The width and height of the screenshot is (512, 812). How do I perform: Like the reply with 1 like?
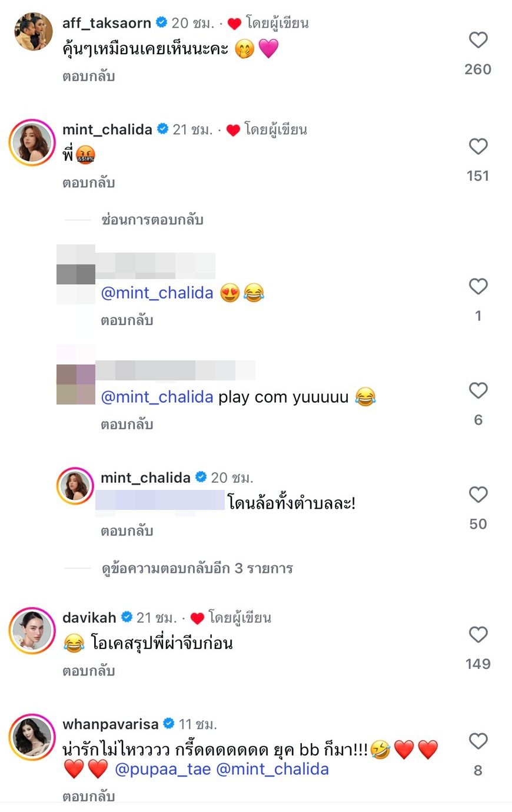click(x=478, y=287)
